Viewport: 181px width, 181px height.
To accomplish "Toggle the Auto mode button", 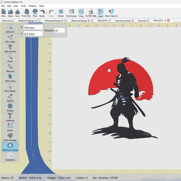I will (x=100, y=13).
